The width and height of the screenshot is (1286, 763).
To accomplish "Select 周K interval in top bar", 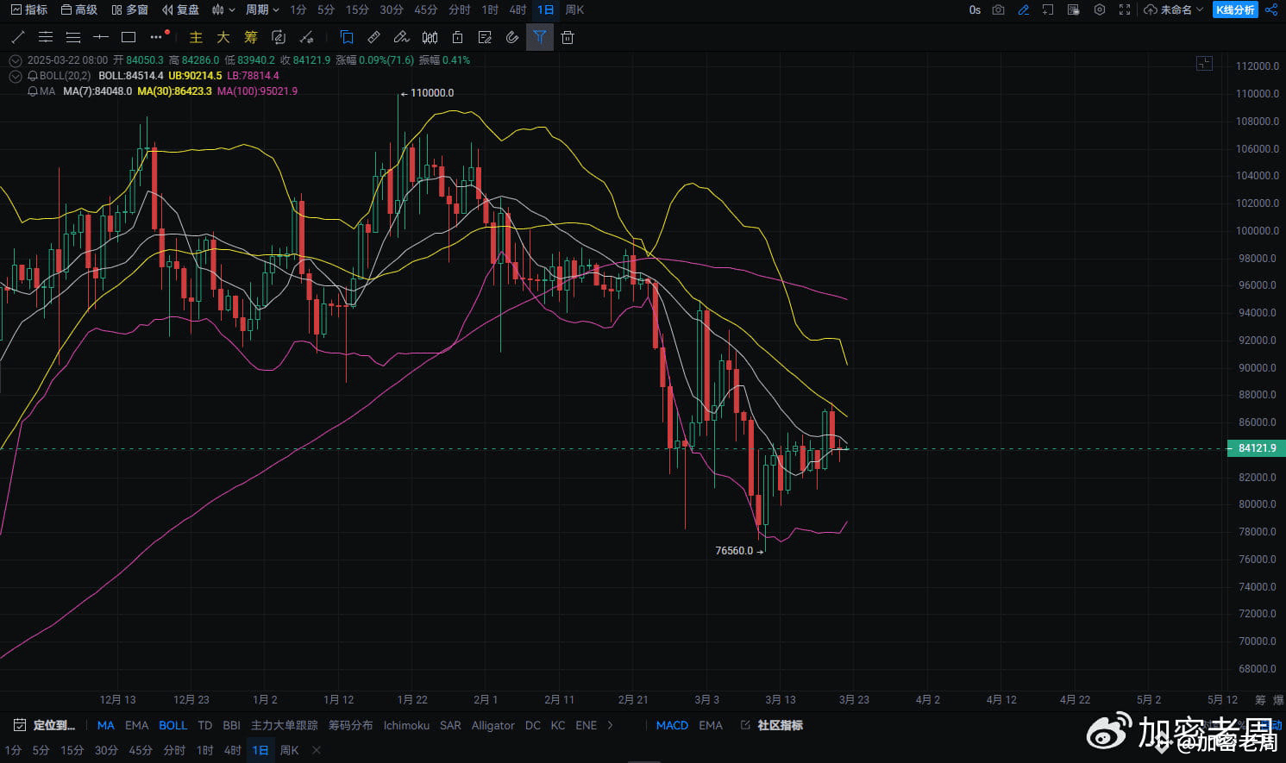I will tap(574, 9).
